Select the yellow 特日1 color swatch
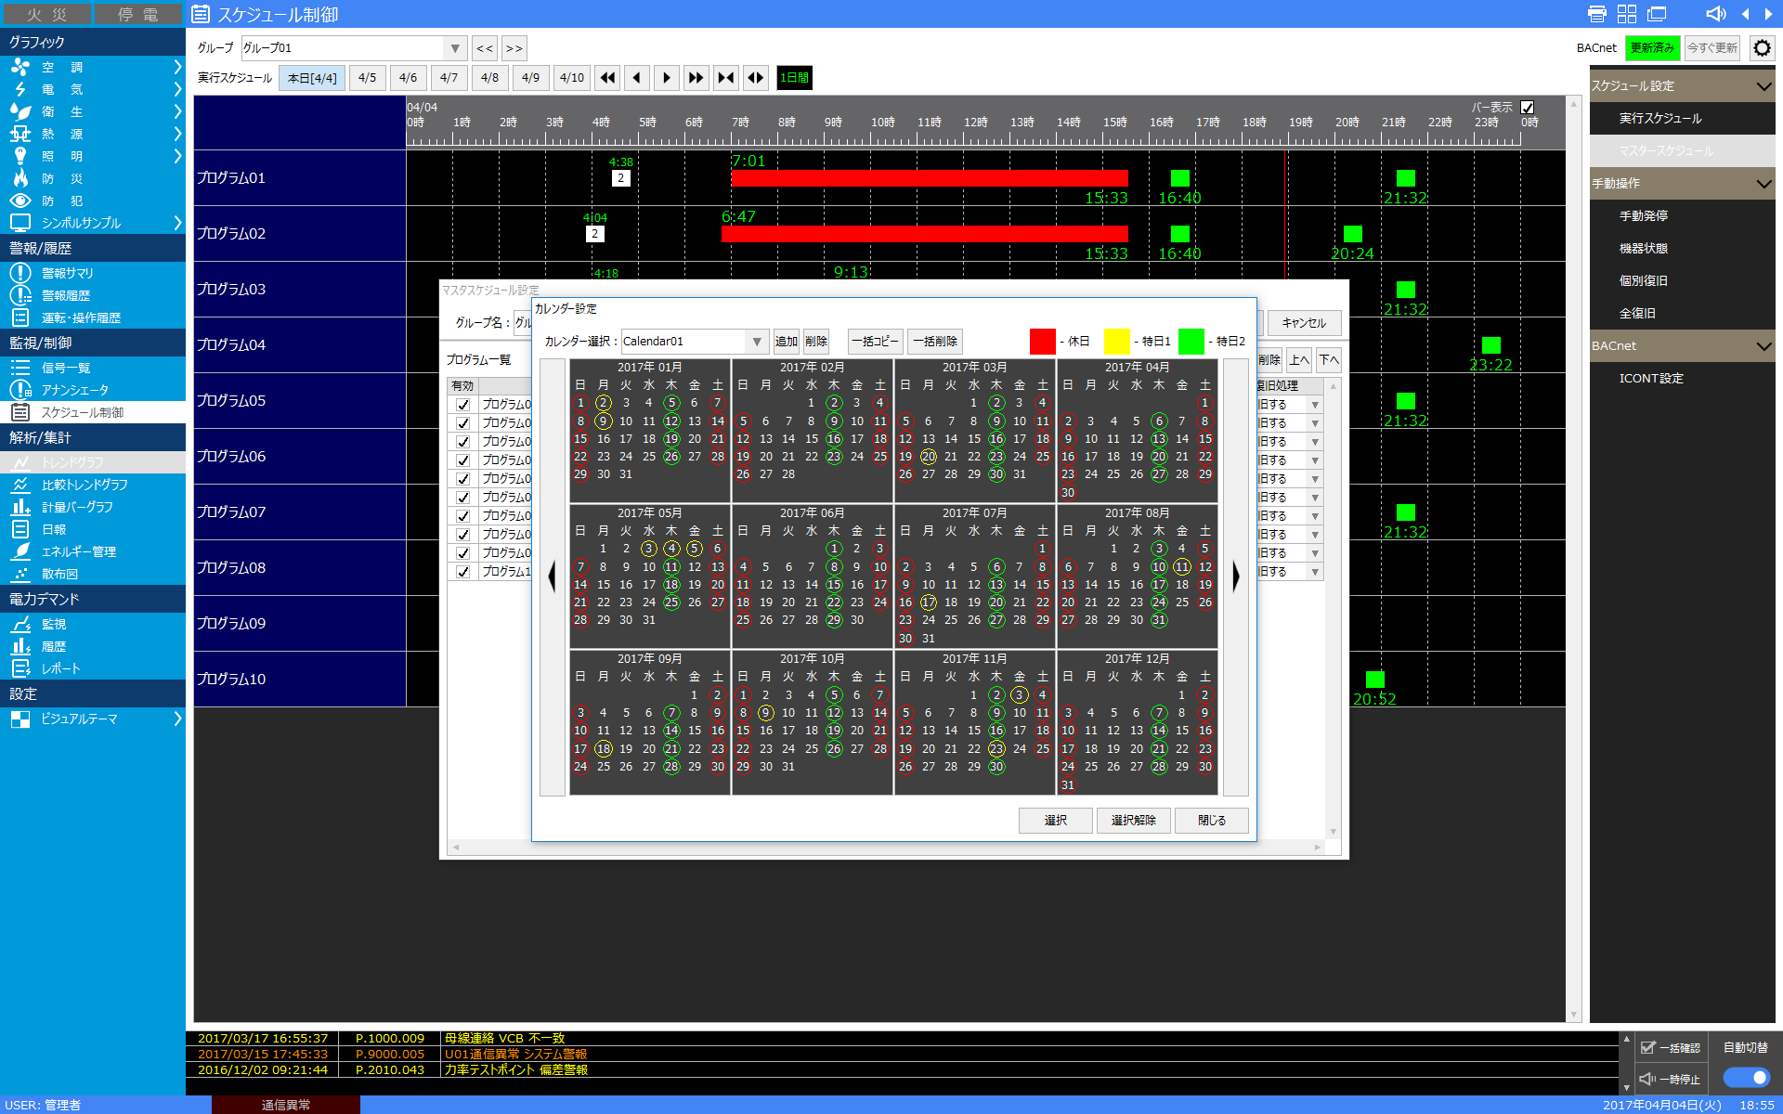Screen dimensions: 1783x1114 [x=1117, y=342]
